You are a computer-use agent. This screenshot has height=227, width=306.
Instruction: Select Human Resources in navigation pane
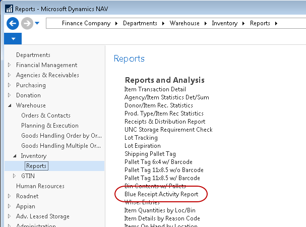[40, 186]
